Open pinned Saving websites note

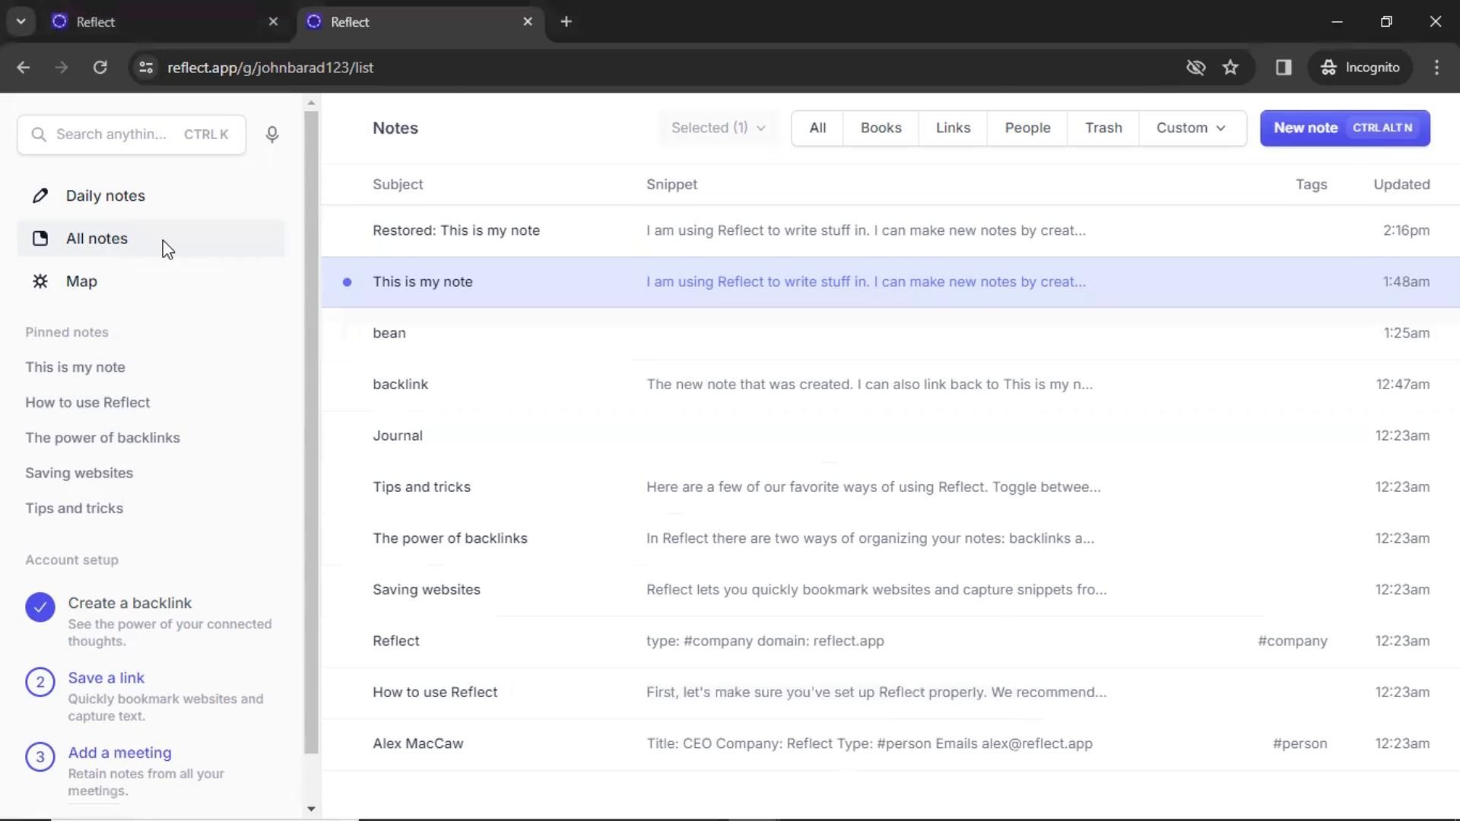(x=79, y=473)
